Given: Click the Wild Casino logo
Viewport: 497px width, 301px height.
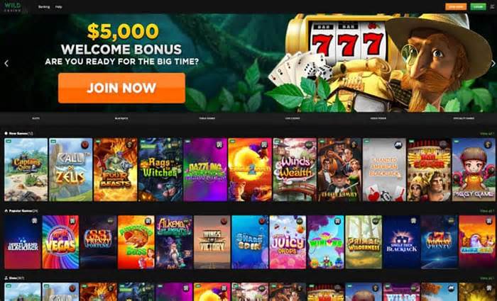Looking at the screenshot, I should click(13, 6).
